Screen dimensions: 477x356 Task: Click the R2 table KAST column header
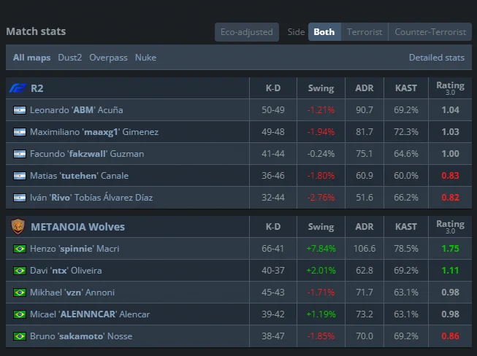coord(406,88)
